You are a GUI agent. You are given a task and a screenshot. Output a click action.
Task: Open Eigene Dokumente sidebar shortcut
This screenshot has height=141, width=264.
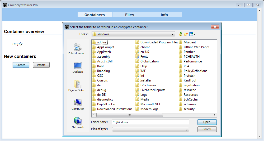(78, 86)
